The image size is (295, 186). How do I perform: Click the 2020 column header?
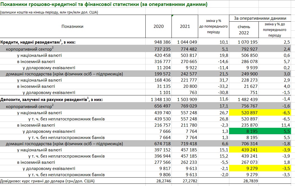(158, 26)
